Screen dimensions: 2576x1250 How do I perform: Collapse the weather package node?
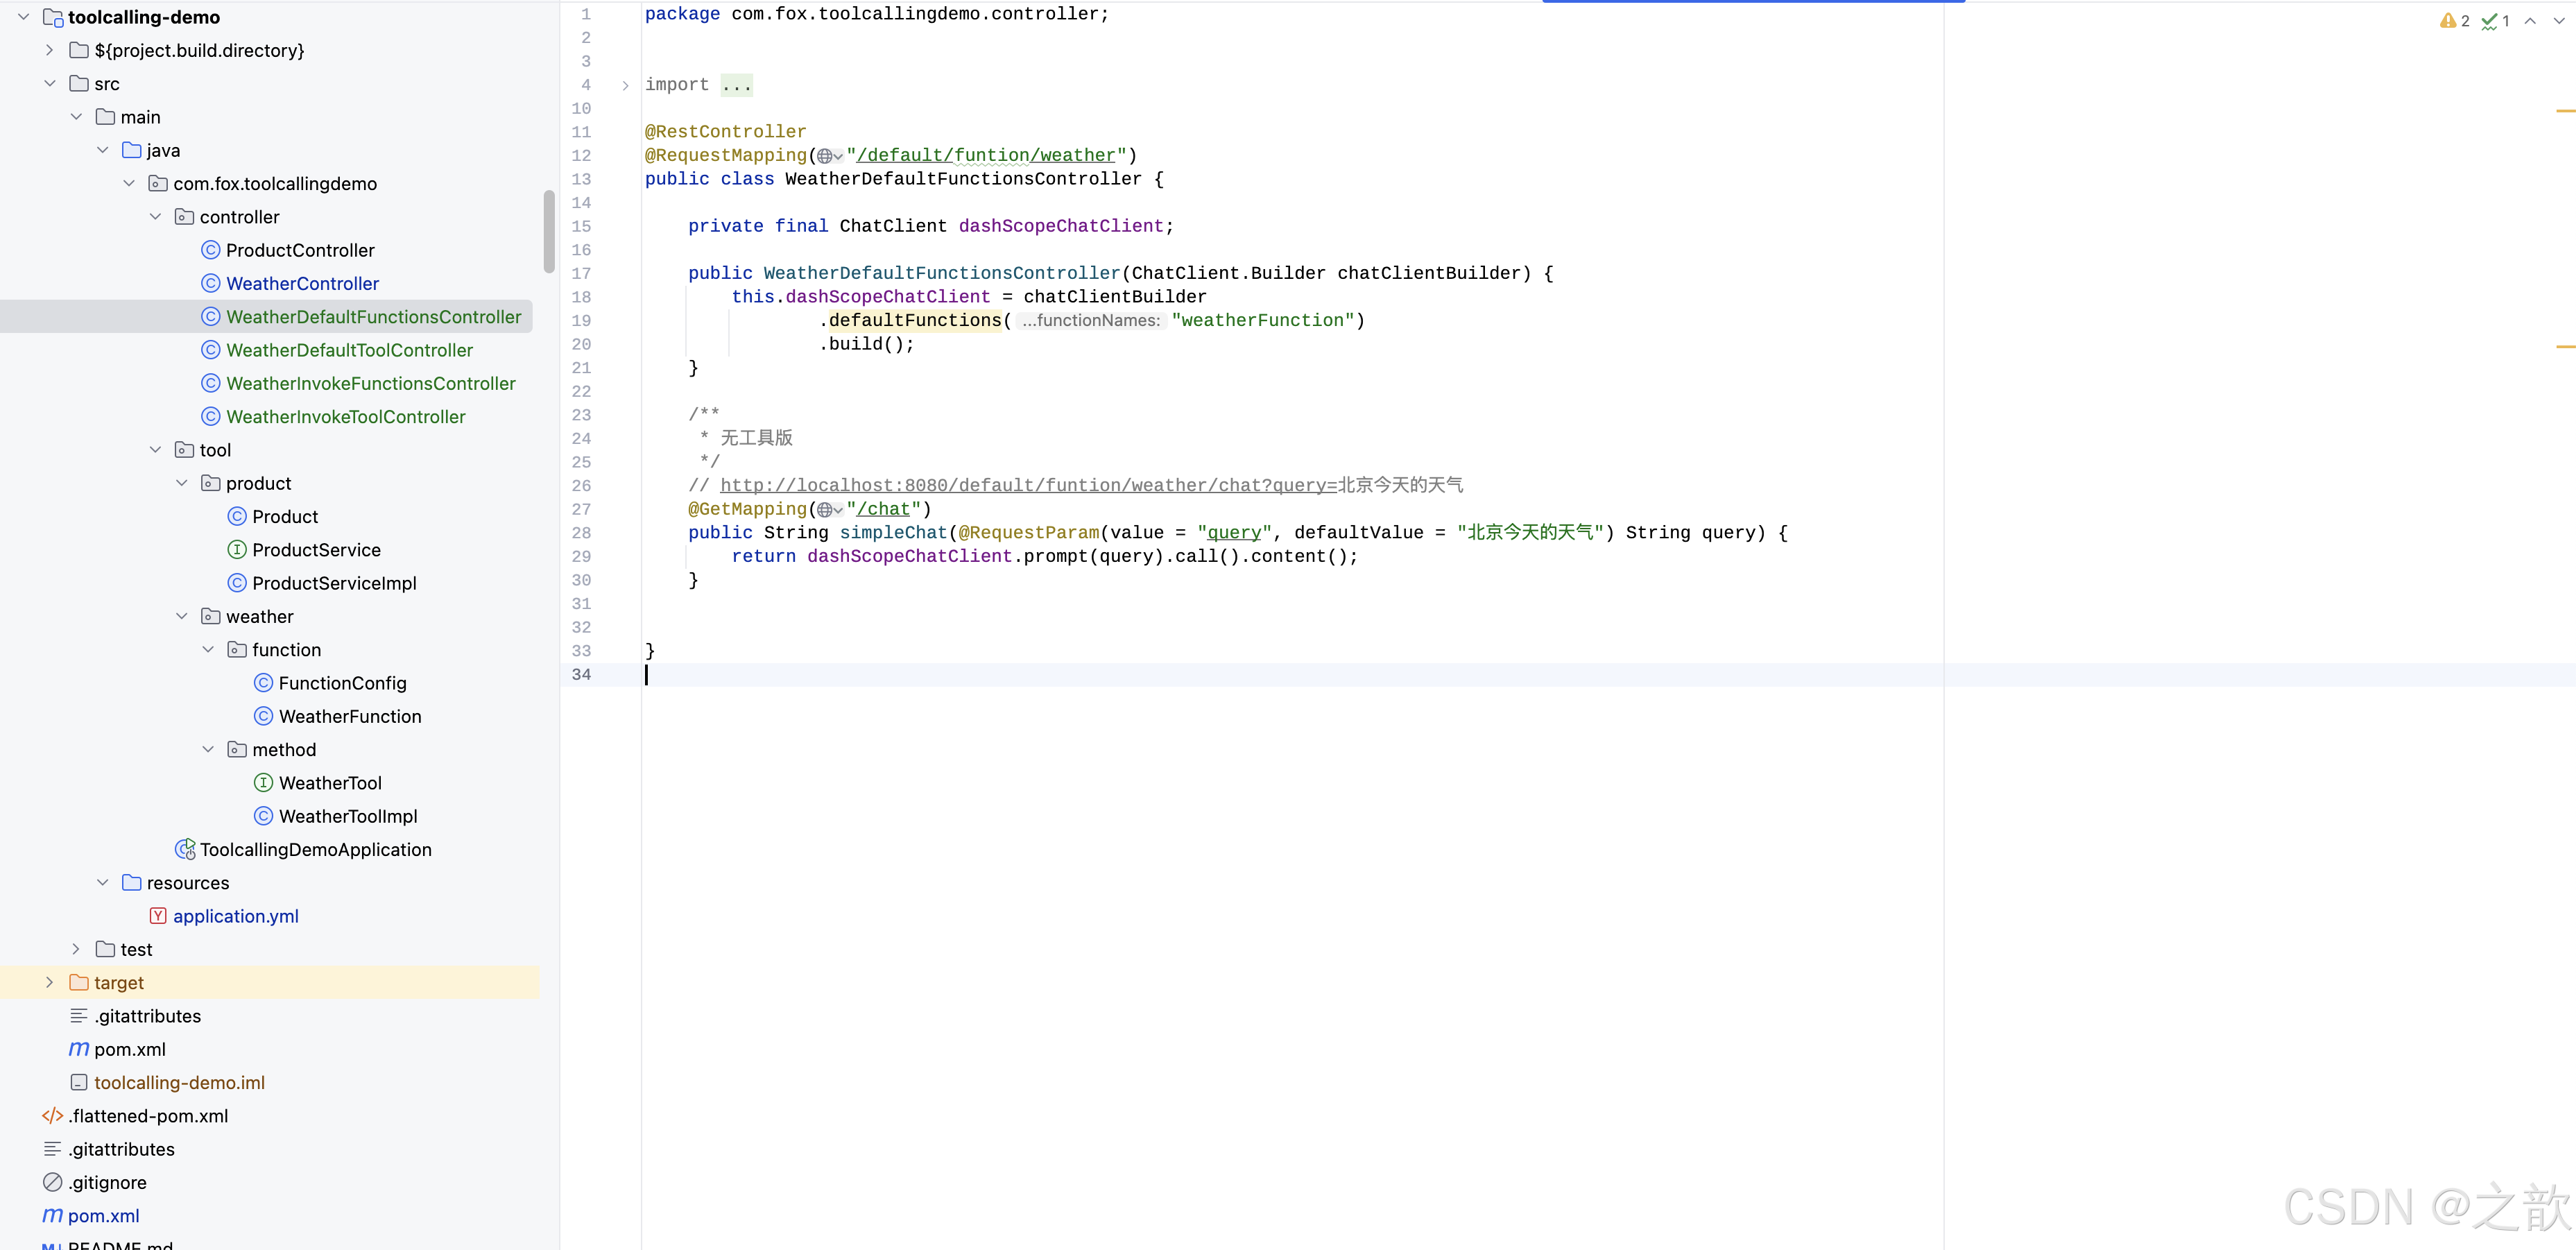click(x=181, y=616)
